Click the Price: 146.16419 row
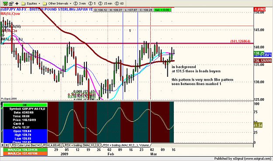This screenshot has width=273, height=161. (x=25, y=120)
